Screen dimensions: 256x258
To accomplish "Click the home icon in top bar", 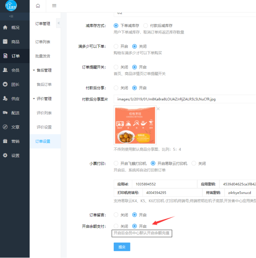I will click(x=38, y=6).
